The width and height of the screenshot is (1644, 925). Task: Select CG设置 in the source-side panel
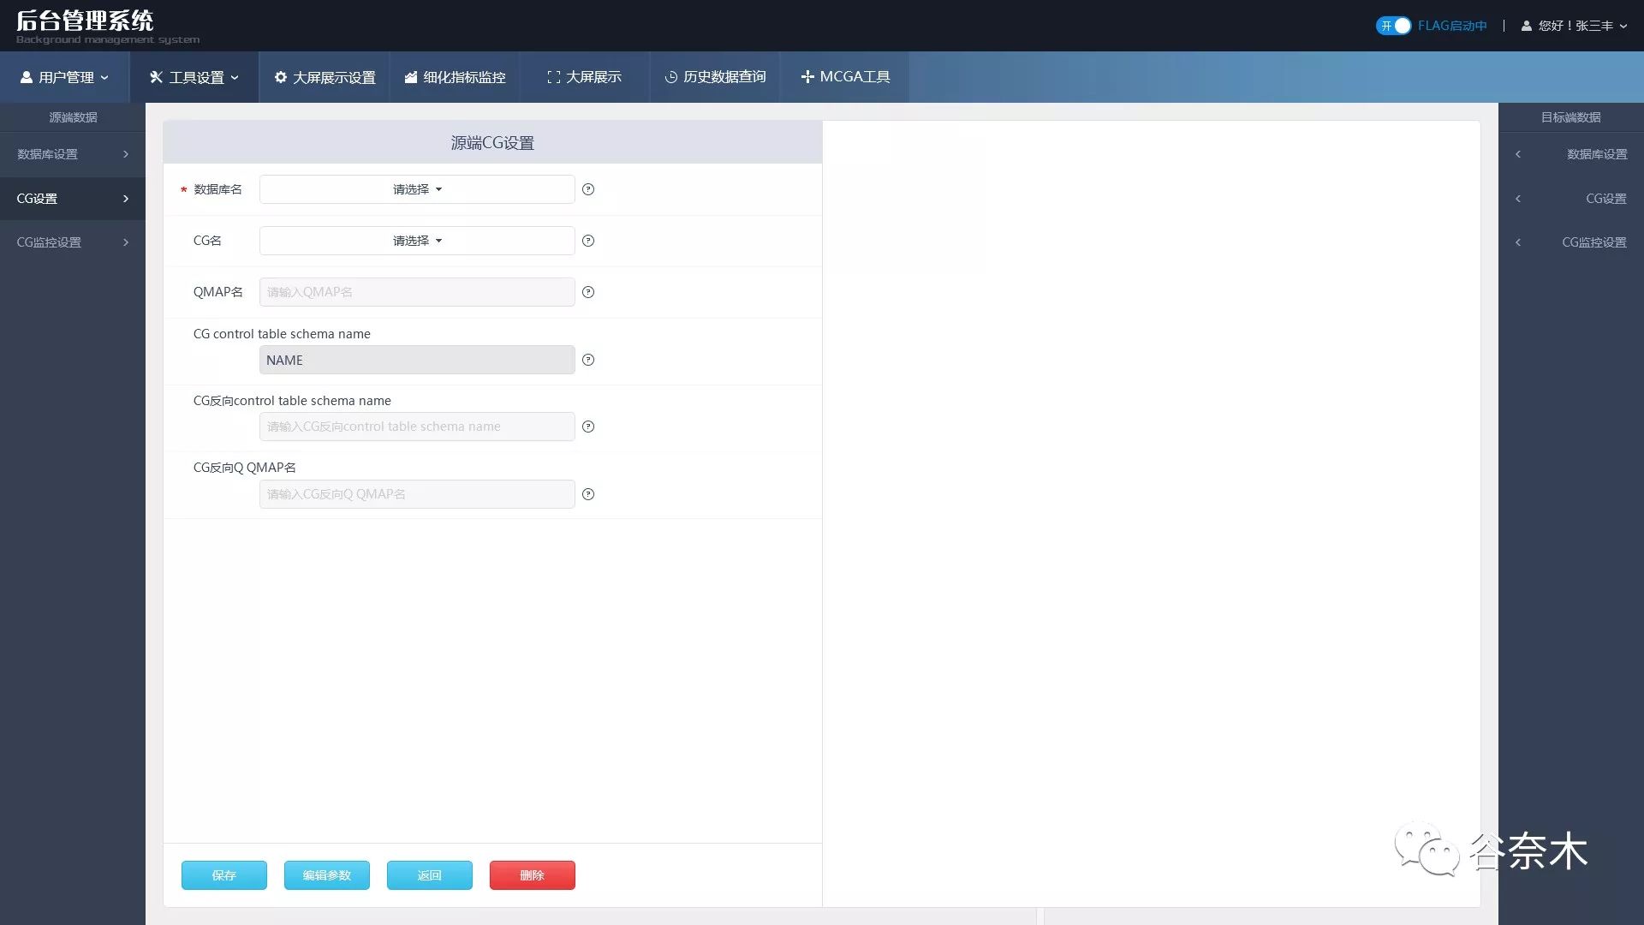point(73,199)
